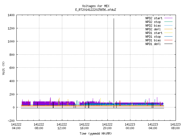181x136 pixels.
Task: Select the file name E_RT20141222025656.sfduZ
Action: (x=96, y=10)
